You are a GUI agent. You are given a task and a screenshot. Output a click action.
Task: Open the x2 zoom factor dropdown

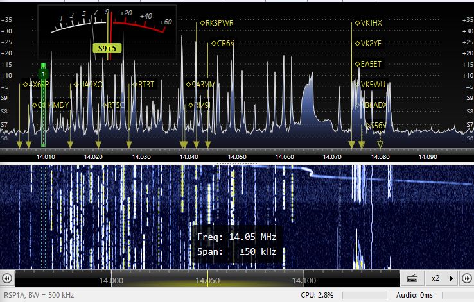coord(435,279)
